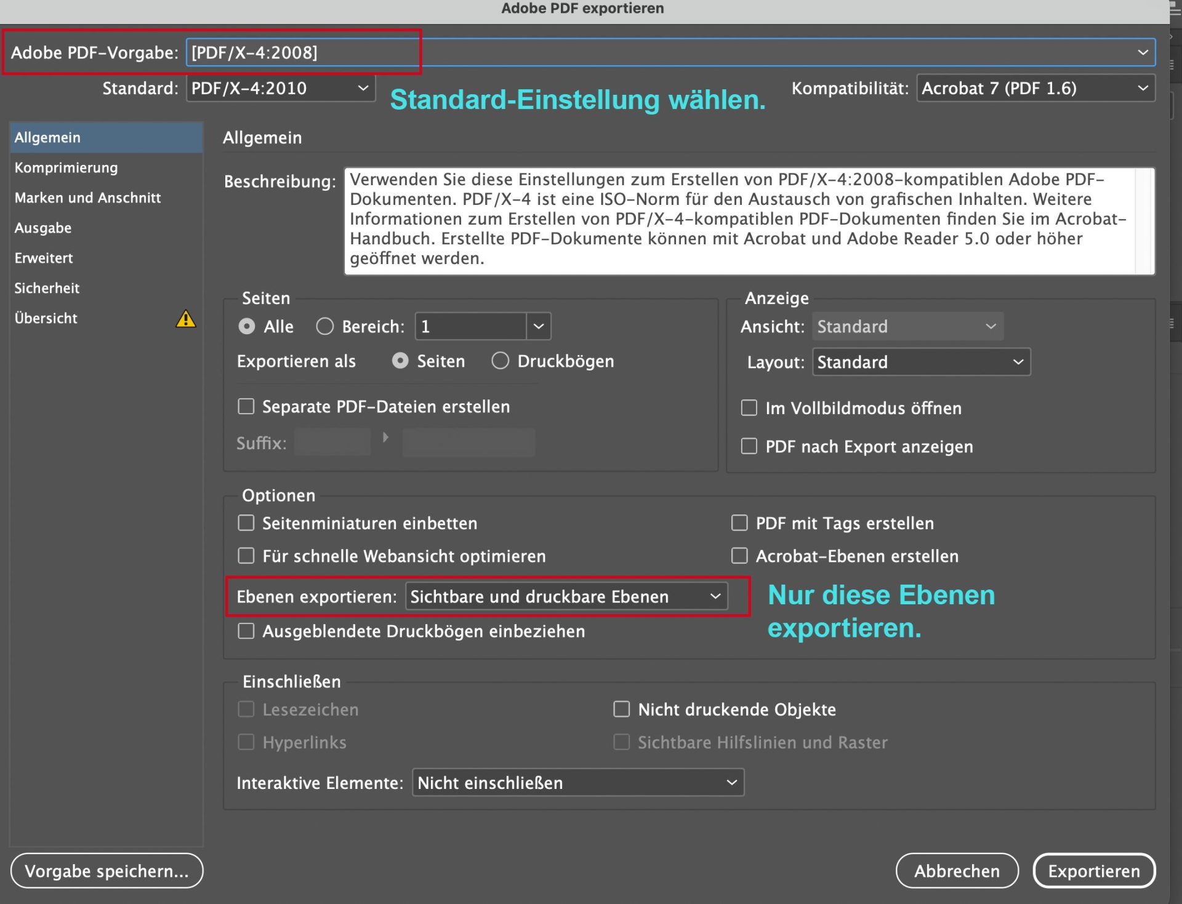Check Nicht druckende Objekte

click(622, 710)
